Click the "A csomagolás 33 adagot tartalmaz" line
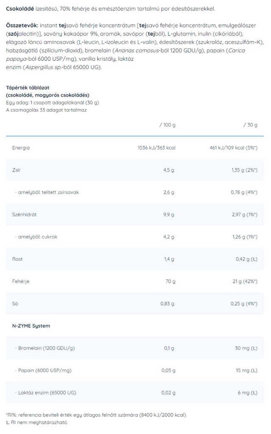 point(46,110)
